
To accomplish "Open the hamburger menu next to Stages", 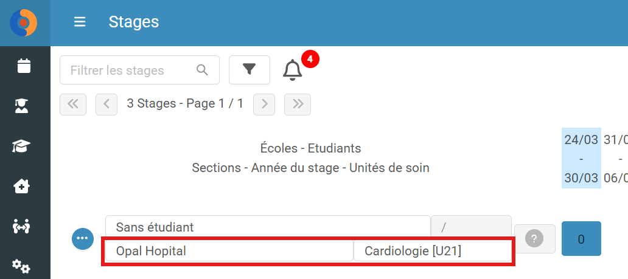I will point(80,22).
